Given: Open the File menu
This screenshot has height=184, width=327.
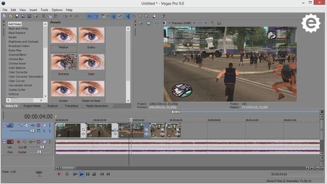Looking at the screenshot, I should click(x=5, y=10).
